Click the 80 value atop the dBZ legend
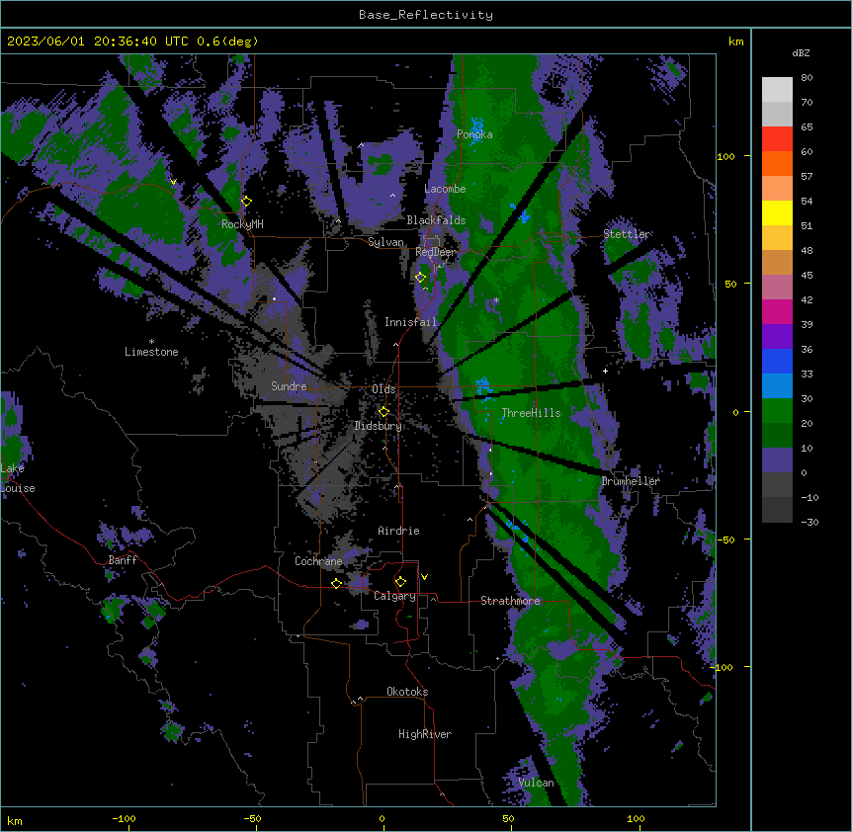Image resolution: width=852 pixels, height=832 pixels. pos(807,78)
